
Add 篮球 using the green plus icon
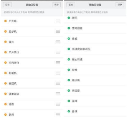69,101
